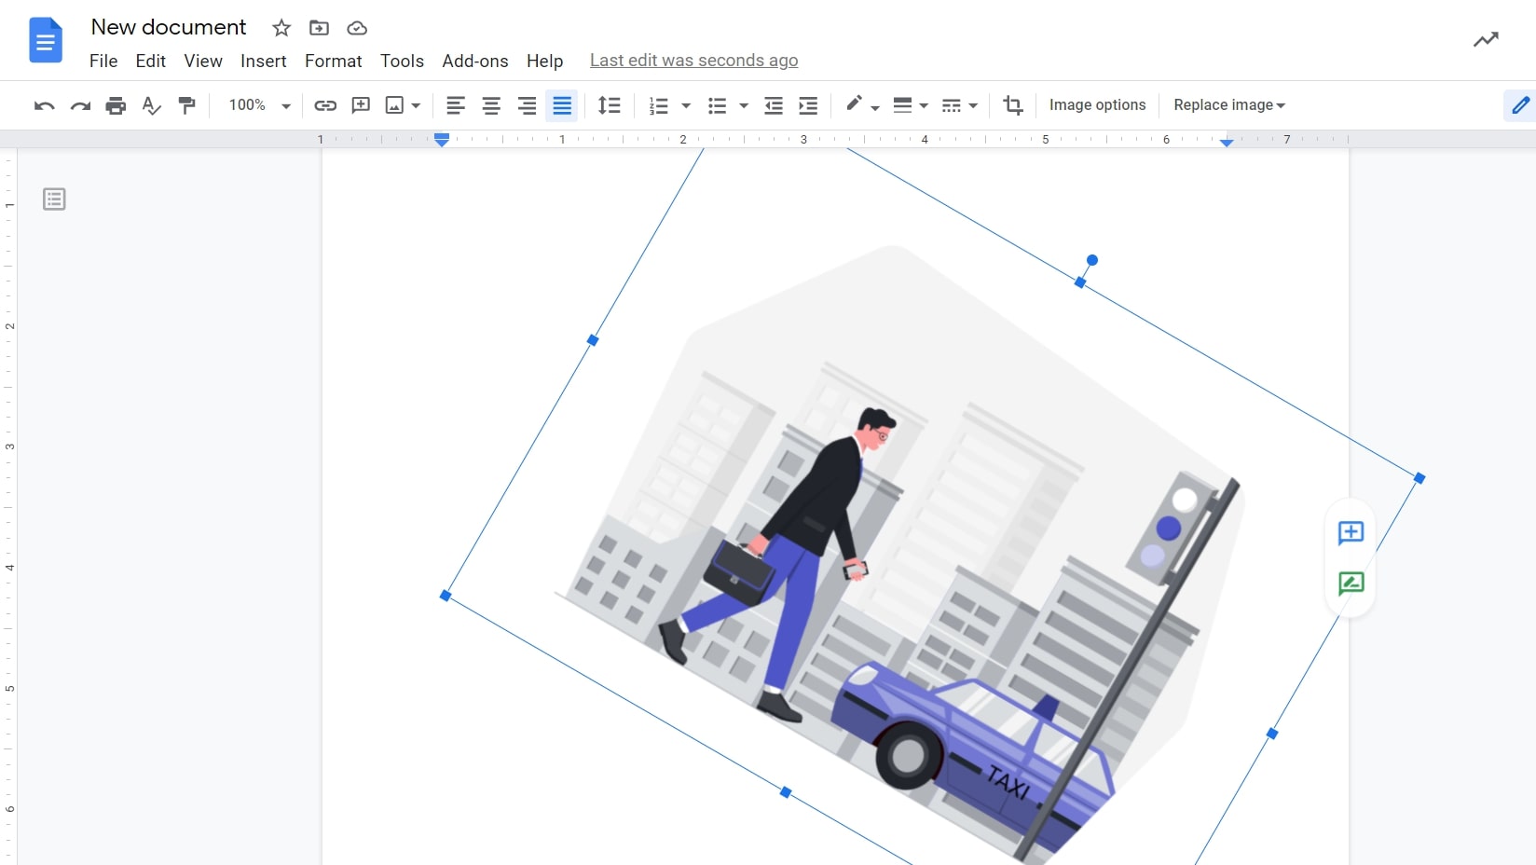The image size is (1536, 865).
Task: Toggle justified alignment
Action: 562,105
